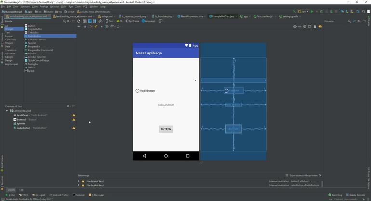The image size is (371, 201).
Task: Select RadioButton in blueprint view
Action: (x=234, y=91)
